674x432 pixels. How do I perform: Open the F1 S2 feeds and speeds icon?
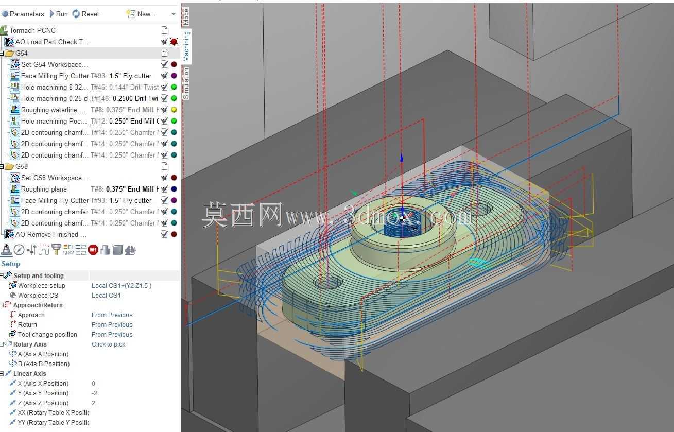click(68, 250)
